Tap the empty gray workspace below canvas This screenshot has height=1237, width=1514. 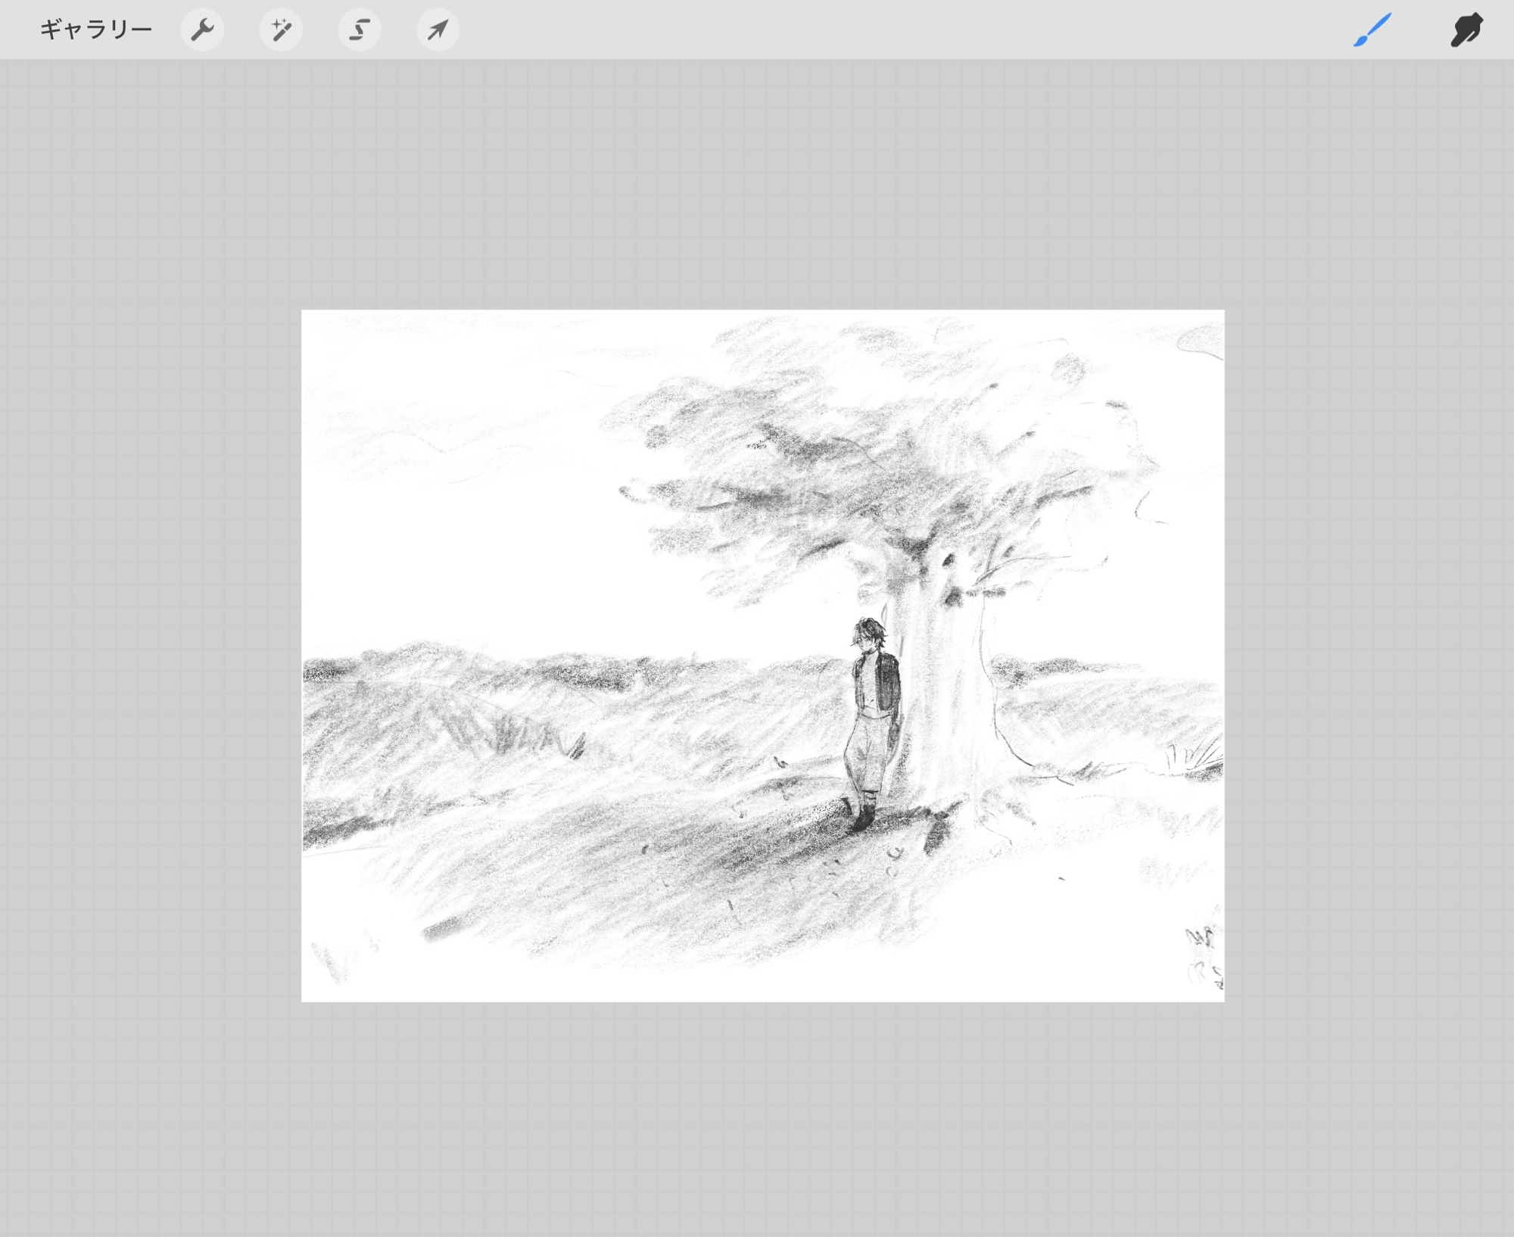click(x=757, y=1120)
